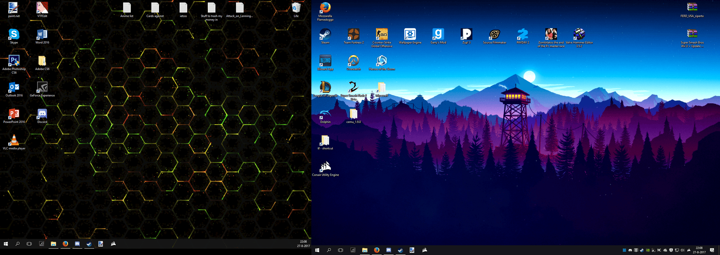The height and width of the screenshot is (255, 720).
Task: Open Adobe Photoshop CS6 shortcut
Action: click(14, 61)
